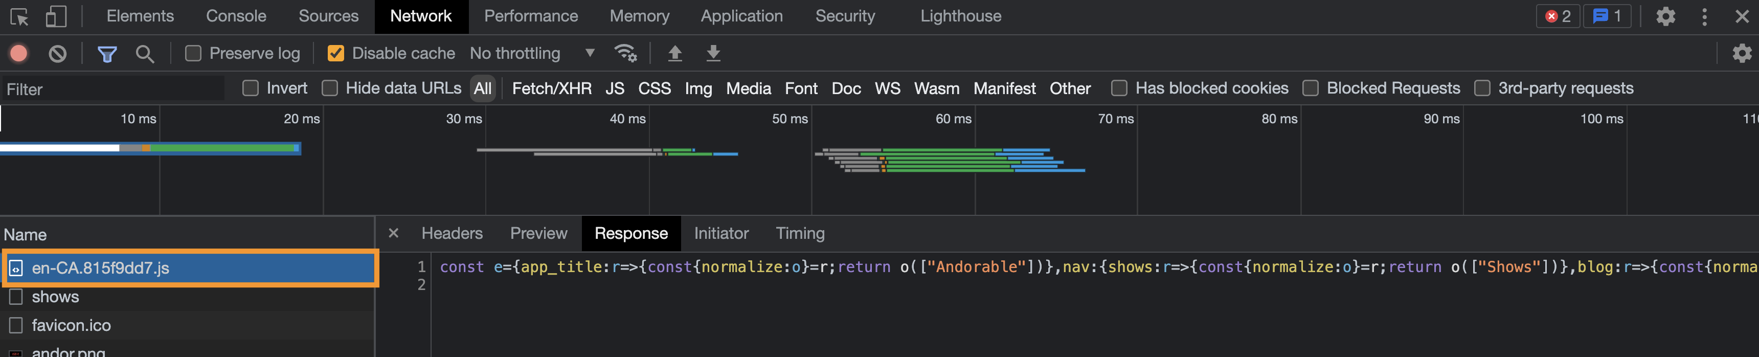
Task: Open network conditions wifi icon
Action: pos(625,53)
